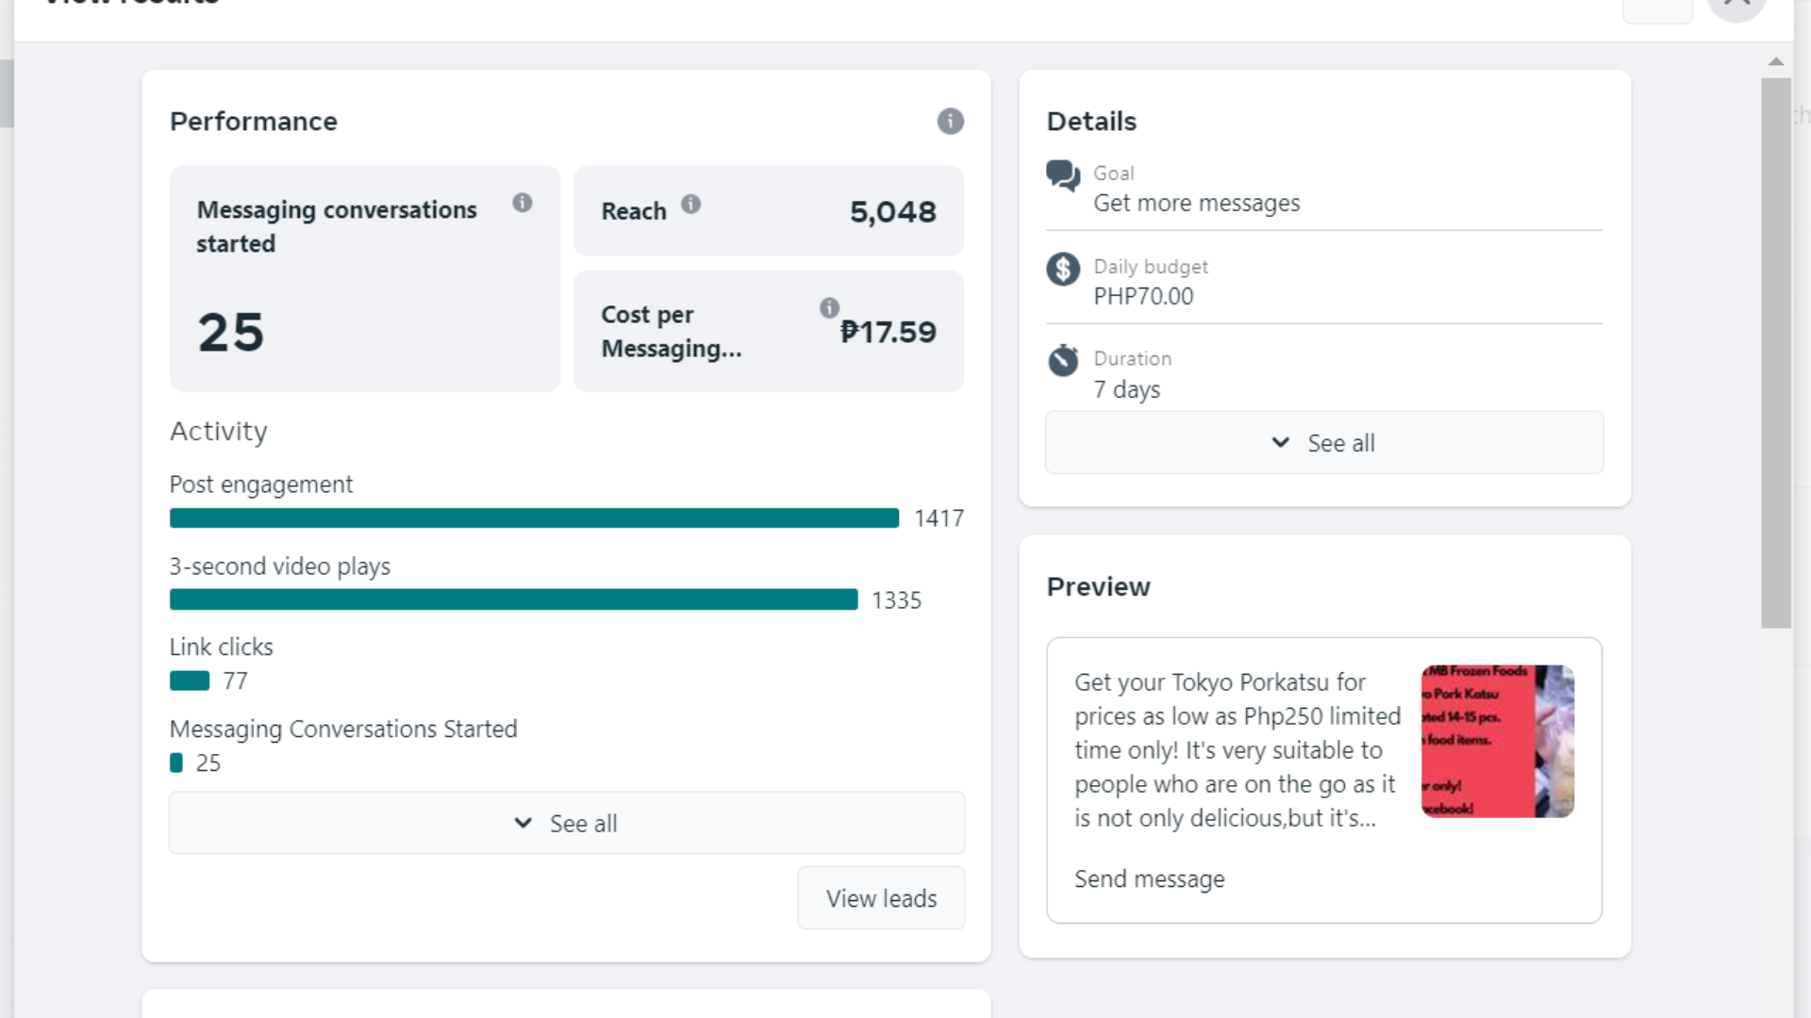This screenshot has width=1811, height=1018.
Task: Click the Reach info icon
Action: pyautogui.click(x=690, y=204)
